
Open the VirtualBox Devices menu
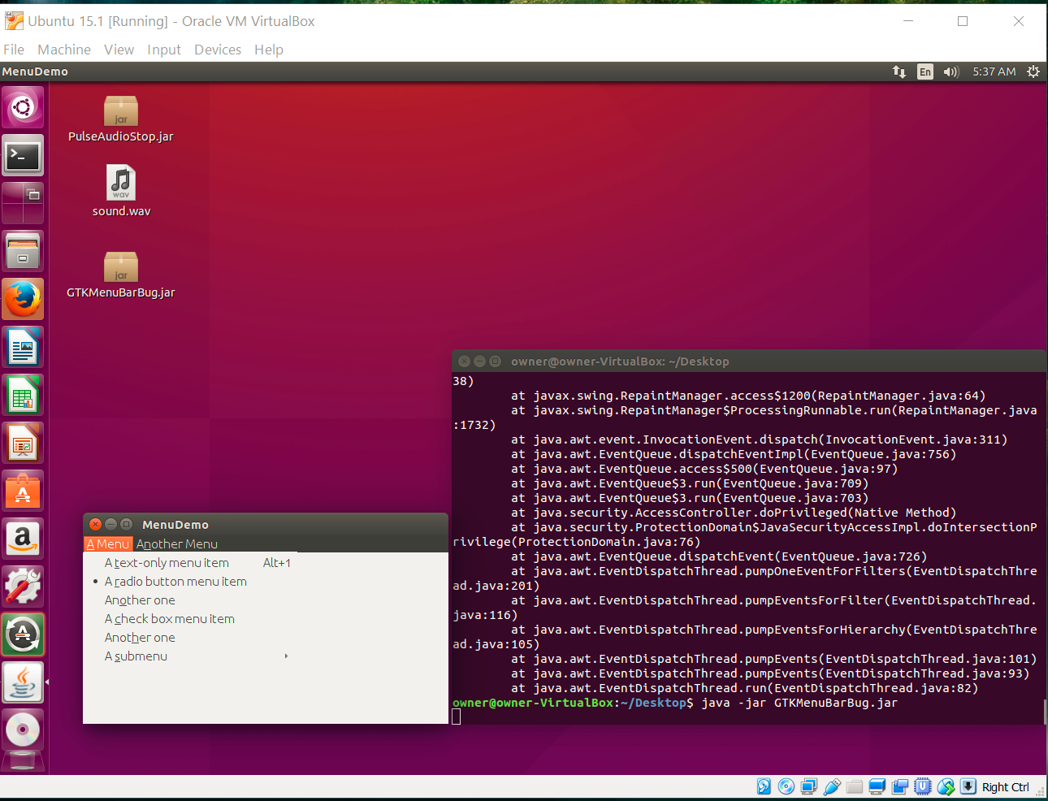tap(217, 50)
